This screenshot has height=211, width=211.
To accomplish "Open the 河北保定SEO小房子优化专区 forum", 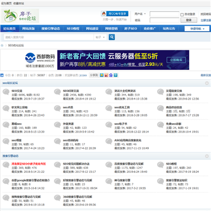I will (x=29, y=164).
